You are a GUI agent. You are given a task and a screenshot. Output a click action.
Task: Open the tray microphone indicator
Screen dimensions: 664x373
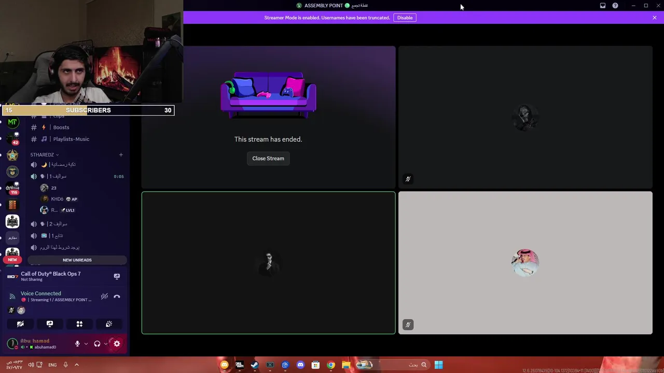pos(65,365)
